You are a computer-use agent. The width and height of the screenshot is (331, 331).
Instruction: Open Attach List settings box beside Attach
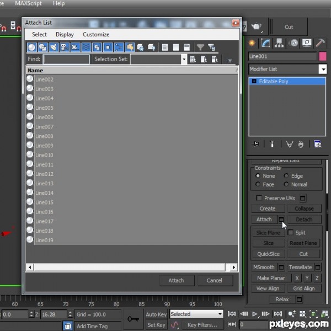click(281, 220)
